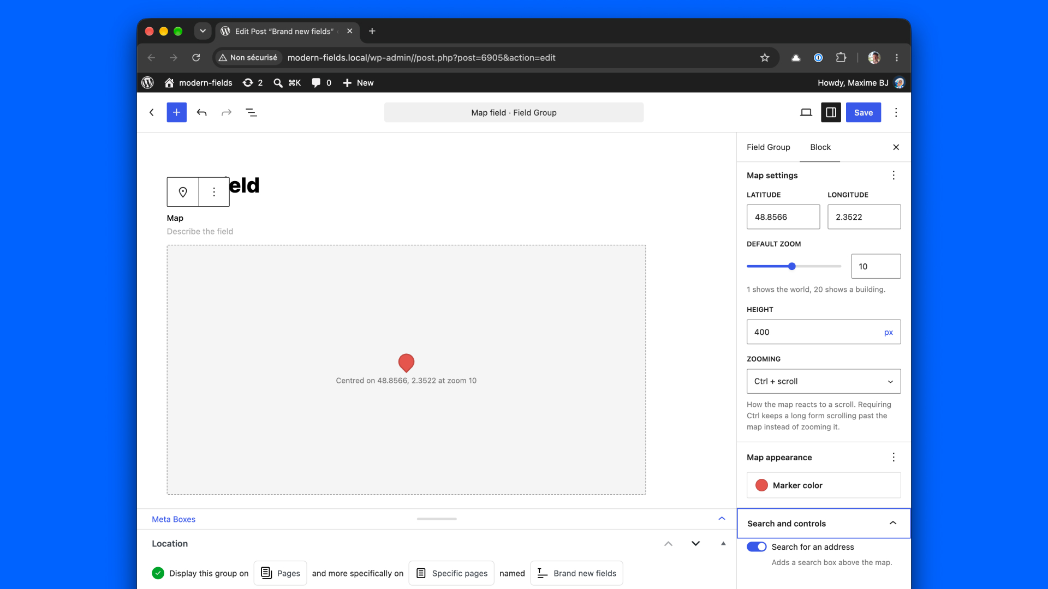Undo the last editor change
Image resolution: width=1048 pixels, height=589 pixels.
click(x=201, y=112)
